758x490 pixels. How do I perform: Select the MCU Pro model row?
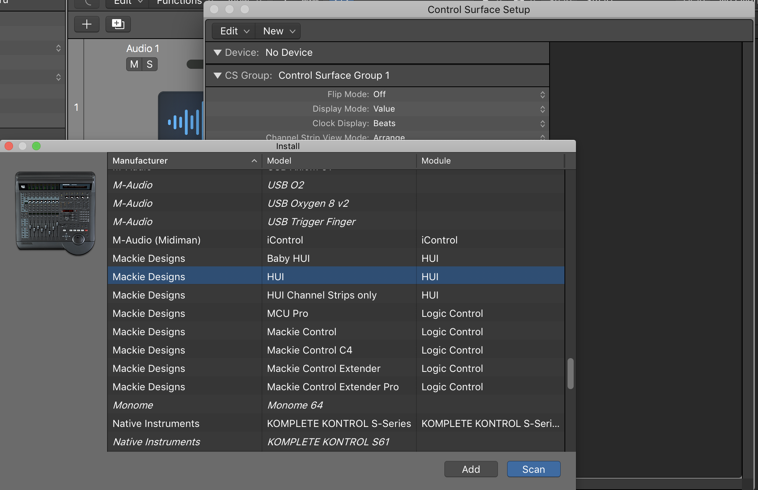(336, 313)
